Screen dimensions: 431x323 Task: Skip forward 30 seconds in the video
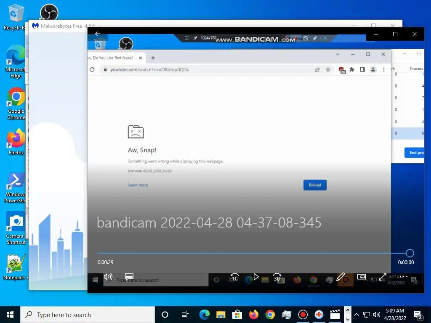point(277,278)
